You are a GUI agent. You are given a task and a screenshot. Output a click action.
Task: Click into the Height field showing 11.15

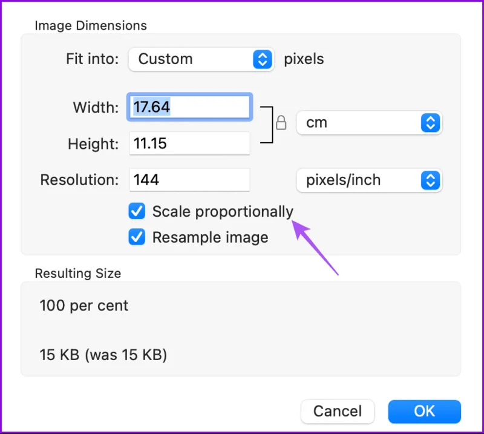[x=189, y=143]
